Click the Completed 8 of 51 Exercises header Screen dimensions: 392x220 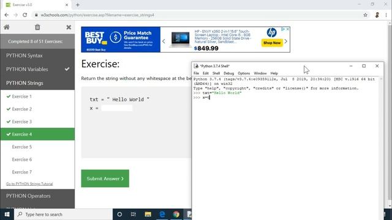[37, 42]
